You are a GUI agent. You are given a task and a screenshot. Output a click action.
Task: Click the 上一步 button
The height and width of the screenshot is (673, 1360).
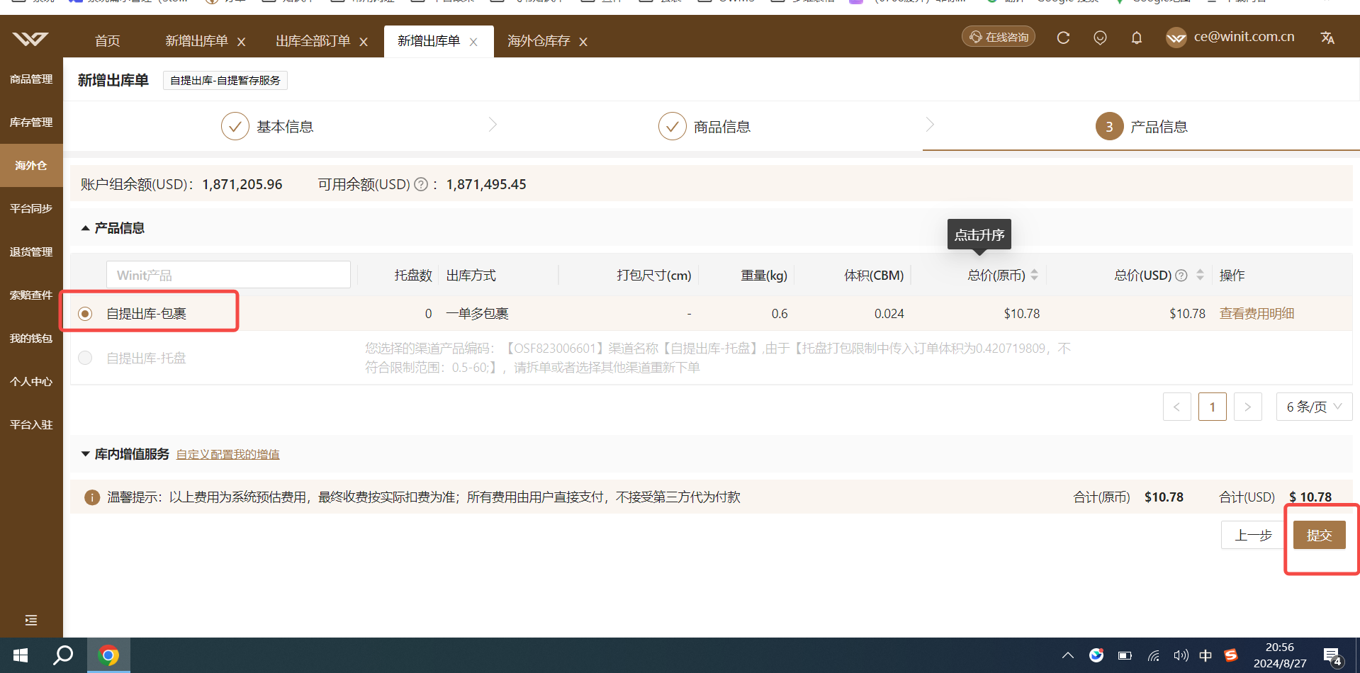tap(1253, 535)
